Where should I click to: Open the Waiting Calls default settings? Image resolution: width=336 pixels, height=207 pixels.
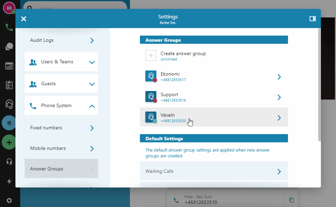point(214,171)
